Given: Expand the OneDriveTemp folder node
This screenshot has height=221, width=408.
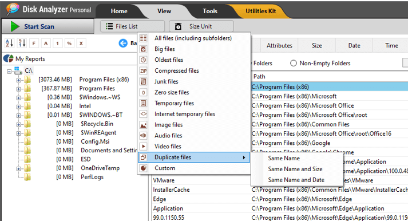Looking at the screenshot, I should coord(19,169).
